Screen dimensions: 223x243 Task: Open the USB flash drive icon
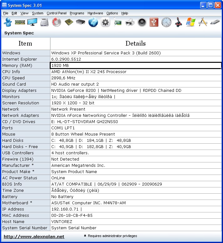[x=215, y=22]
